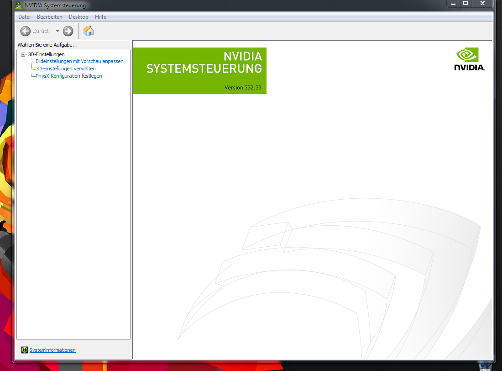
Task: Close the NVIDIA Systemsteuerung window
Action: tap(482, 4)
